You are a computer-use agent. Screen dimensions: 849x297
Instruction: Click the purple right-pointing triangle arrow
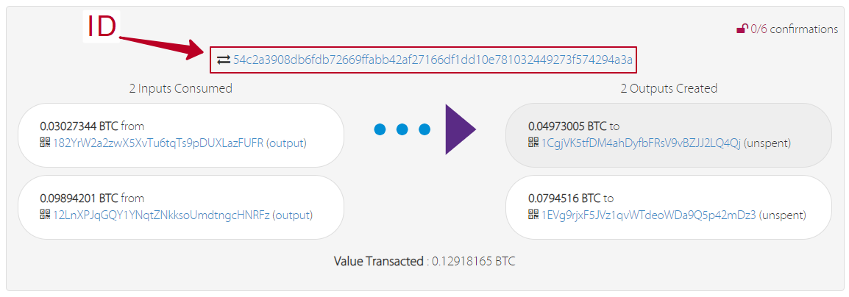click(x=461, y=129)
